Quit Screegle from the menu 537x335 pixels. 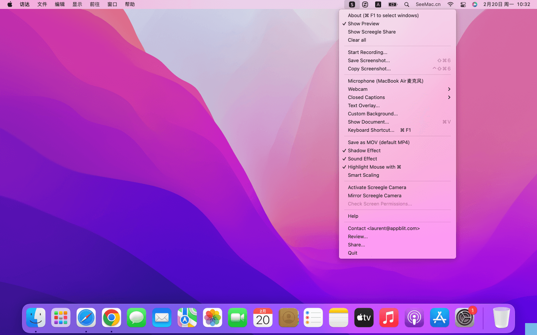pyautogui.click(x=352, y=253)
